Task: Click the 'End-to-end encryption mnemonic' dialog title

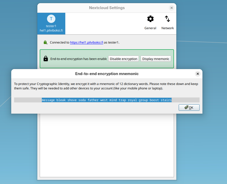Action: [107, 74]
